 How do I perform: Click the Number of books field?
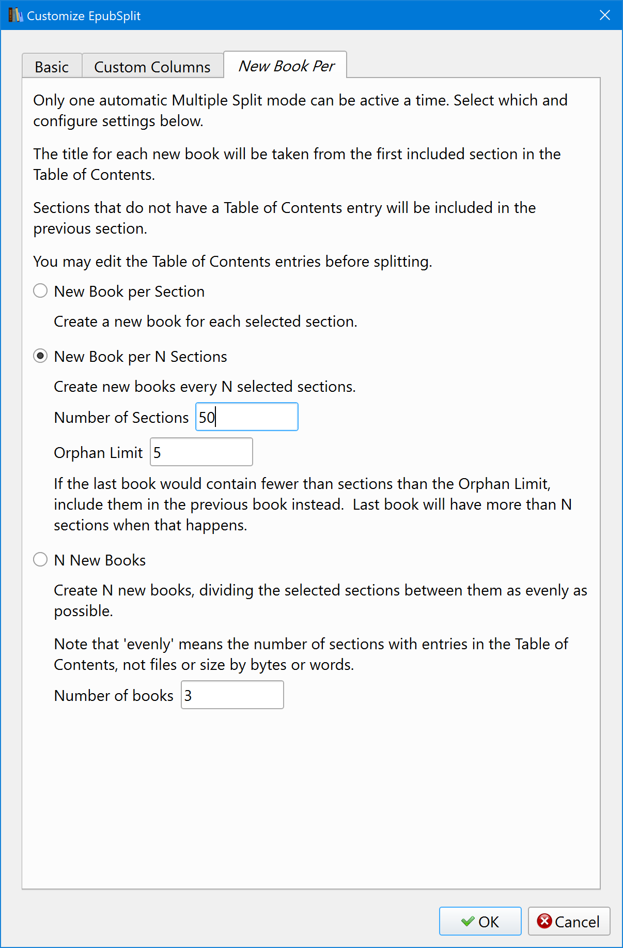232,695
